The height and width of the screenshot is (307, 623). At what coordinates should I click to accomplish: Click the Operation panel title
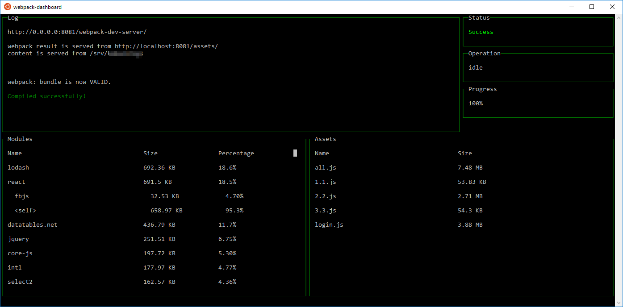pyautogui.click(x=485, y=54)
